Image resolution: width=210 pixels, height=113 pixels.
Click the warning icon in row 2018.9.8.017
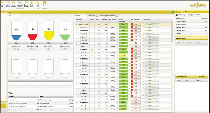(x=92, y=49)
